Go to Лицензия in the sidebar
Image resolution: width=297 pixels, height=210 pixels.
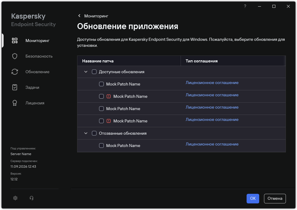35,103
